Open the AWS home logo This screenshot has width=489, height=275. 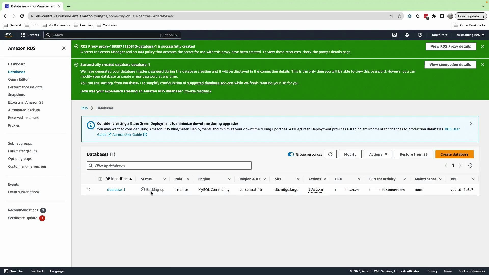(8, 35)
